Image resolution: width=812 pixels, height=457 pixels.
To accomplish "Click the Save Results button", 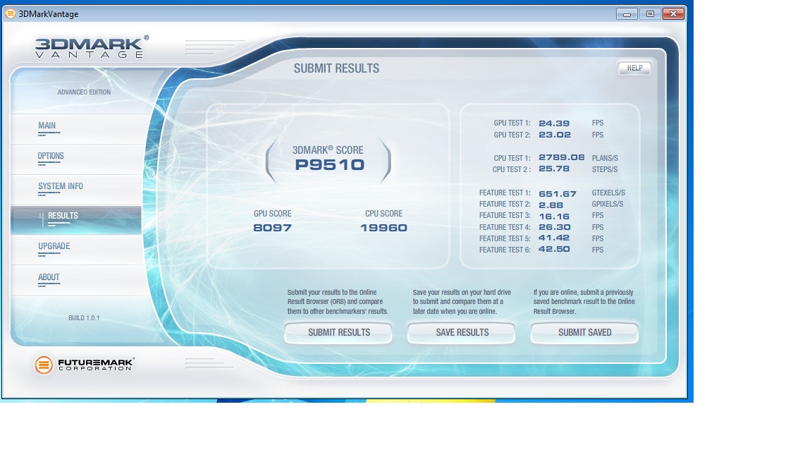I will coord(462,333).
